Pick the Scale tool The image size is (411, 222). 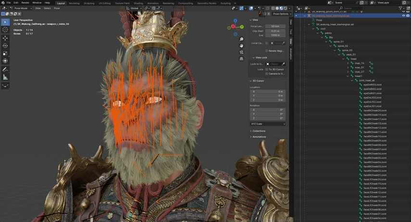[x=5, y=53]
